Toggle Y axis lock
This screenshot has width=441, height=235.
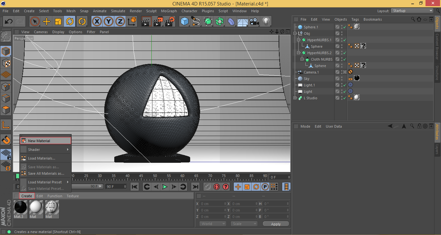(108, 22)
